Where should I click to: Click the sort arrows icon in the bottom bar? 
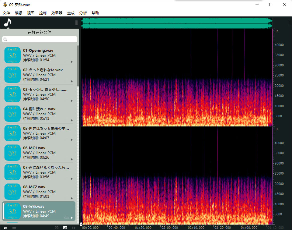[x=74, y=228]
